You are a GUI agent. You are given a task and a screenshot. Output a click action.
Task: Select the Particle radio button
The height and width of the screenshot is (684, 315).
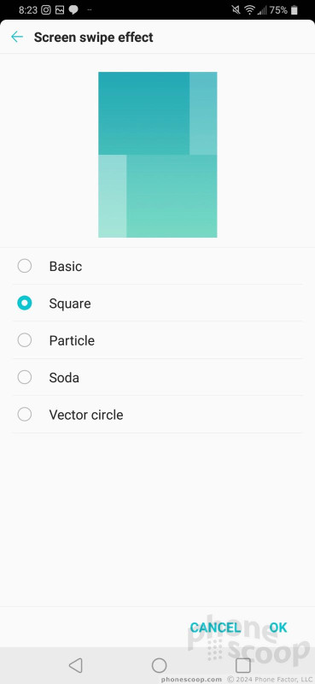click(25, 339)
